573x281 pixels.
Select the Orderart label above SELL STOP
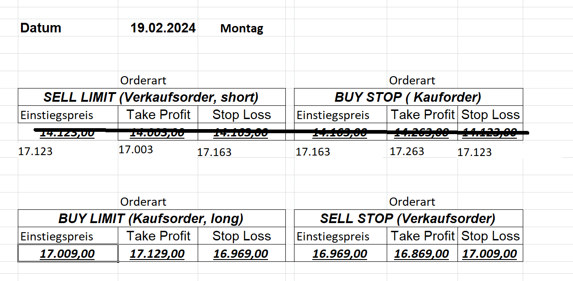(412, 202)
